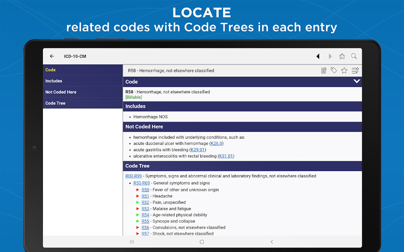The width and height of the screenshot is (404, 252).
Task: Expand the red arrow beside R50
Action: pos(138,190)
